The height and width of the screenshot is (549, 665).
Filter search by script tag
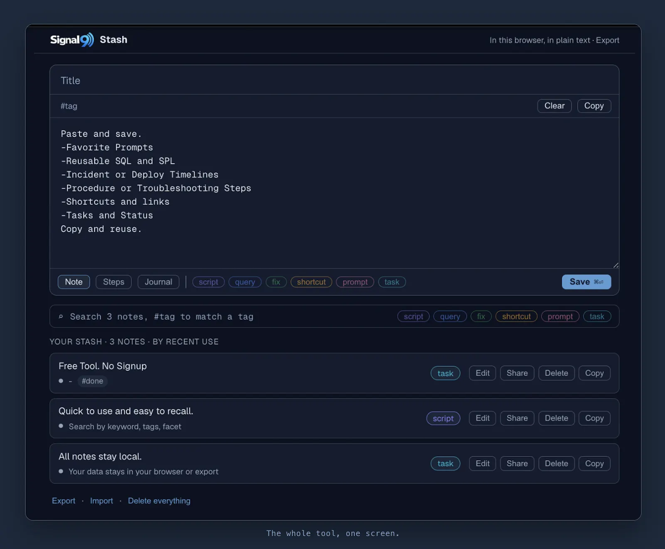tap(414, 316)
